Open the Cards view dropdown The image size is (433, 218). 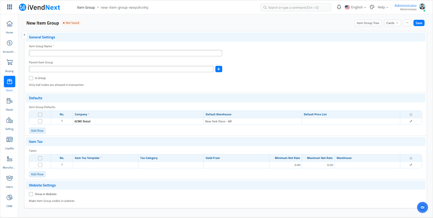(392, 23)
